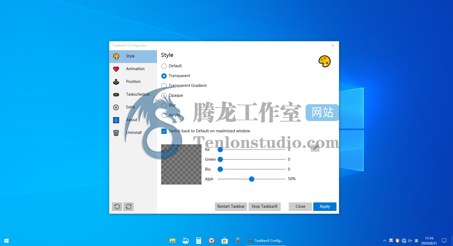Click the Blue value 0

(x=289, y=169)
